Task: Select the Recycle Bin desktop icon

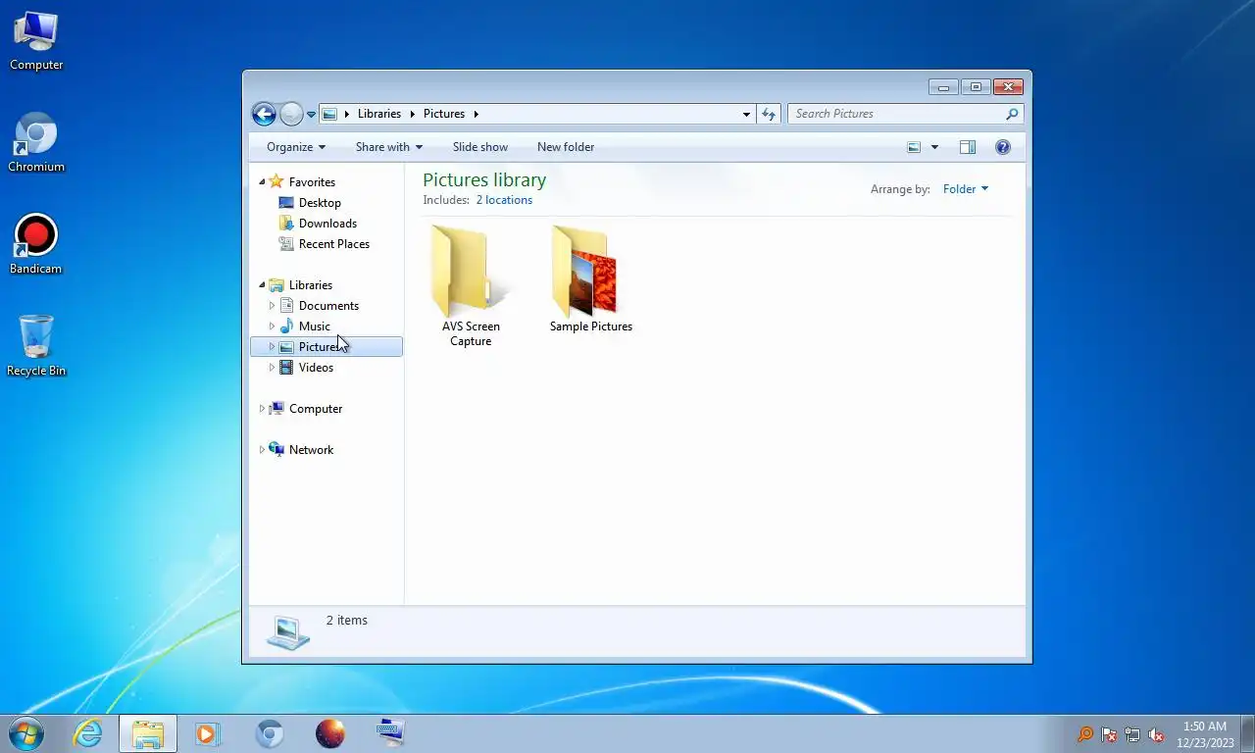Action: pos(36,347)
